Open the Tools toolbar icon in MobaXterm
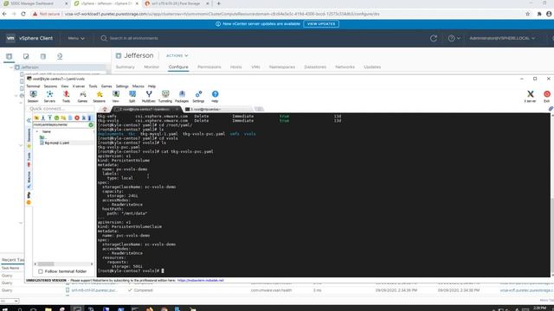Screen dimensions: 554x311 [x=66, y=96]
